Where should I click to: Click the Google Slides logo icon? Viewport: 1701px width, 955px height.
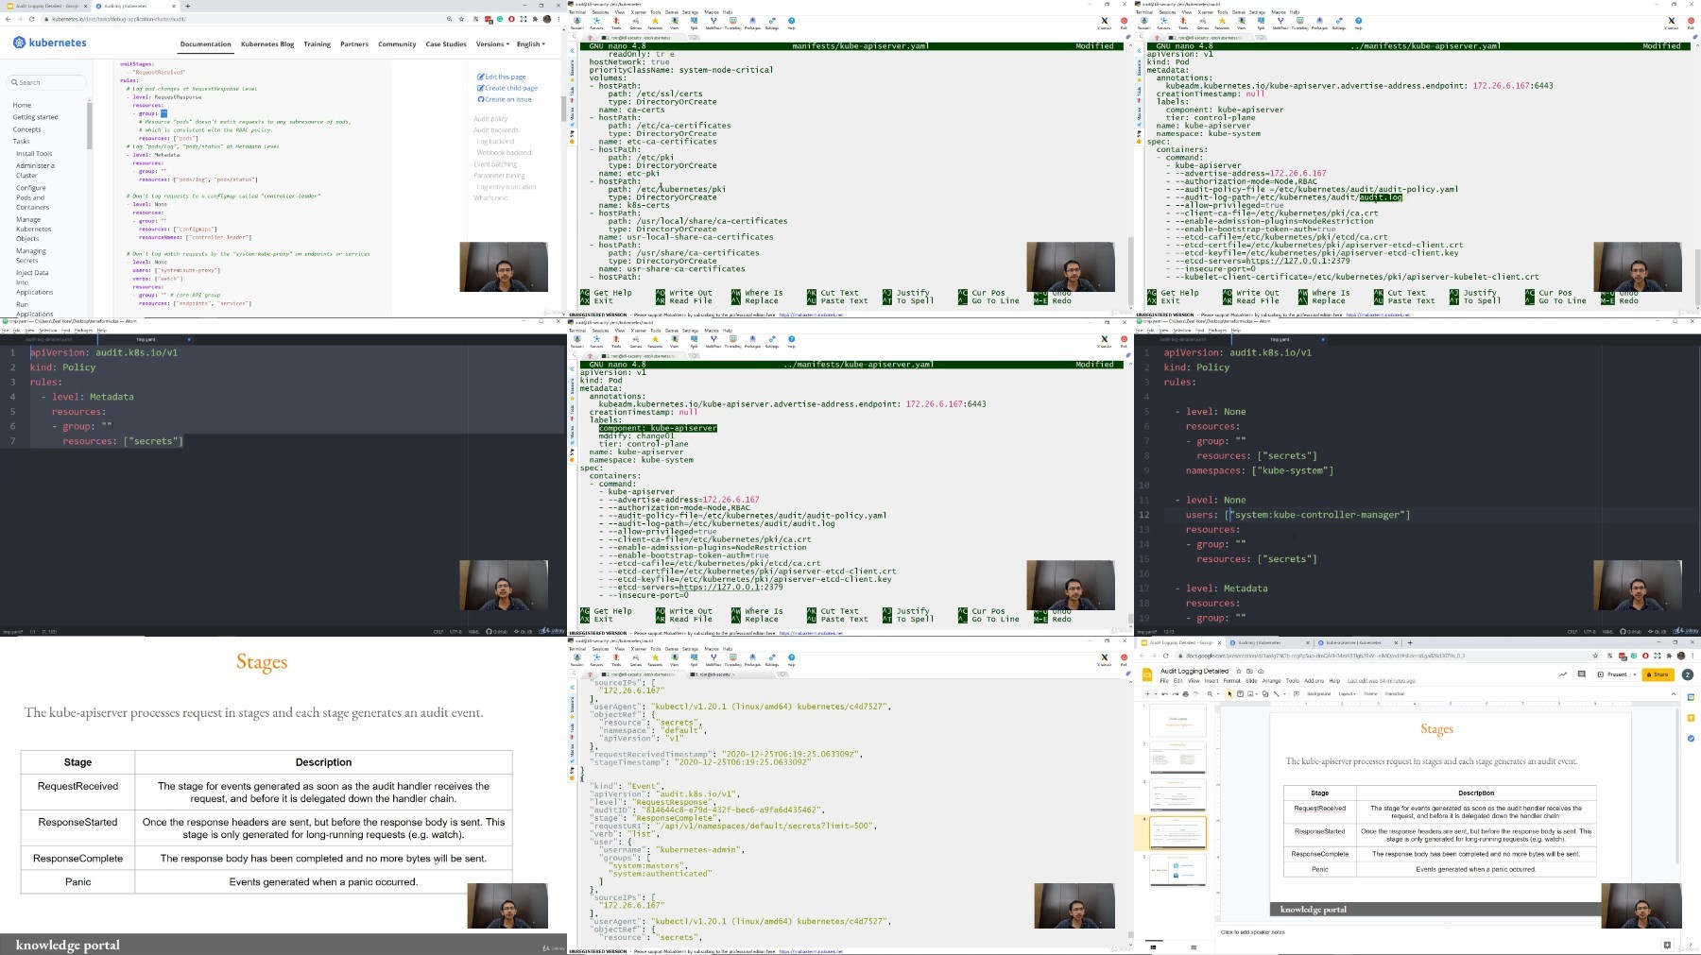click(1147, 674)
